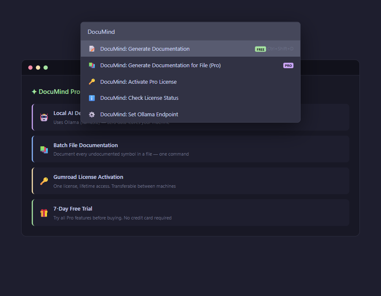Click the blue info icon beside Check License Status
Viewport: 381px width, 296px height.
[x=92, y=98]
